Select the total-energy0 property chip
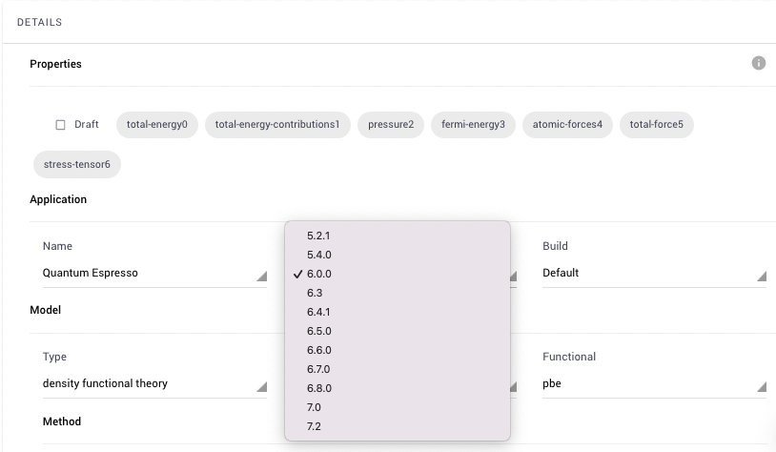The height and width of the screenshot is (452, 776). pyautogui.click(x=157, y=124)
